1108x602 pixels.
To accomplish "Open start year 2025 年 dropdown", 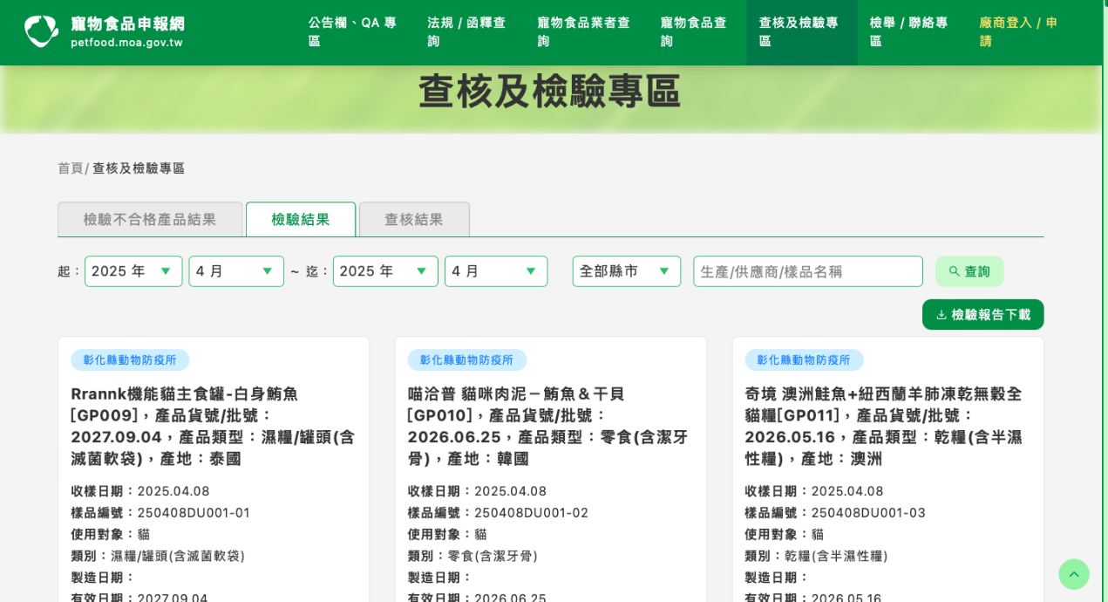I will [133, 271].
